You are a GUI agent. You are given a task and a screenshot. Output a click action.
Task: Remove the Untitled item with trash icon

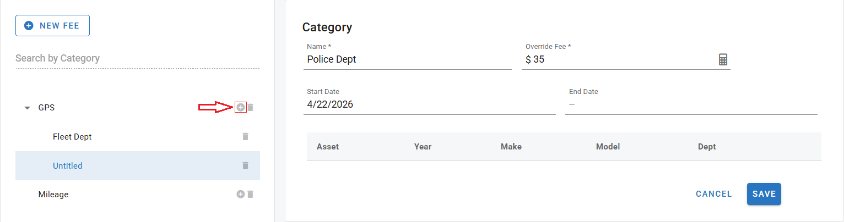pyautogui.click(x=246, y=165)
